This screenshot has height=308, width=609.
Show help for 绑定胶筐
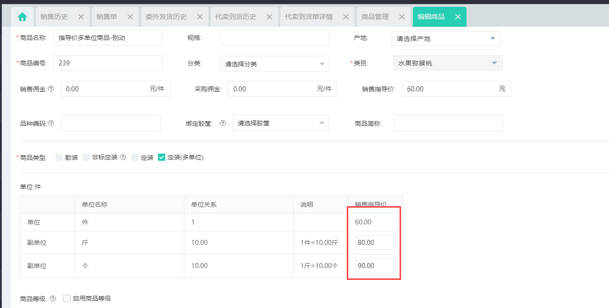tap(223, 123)
